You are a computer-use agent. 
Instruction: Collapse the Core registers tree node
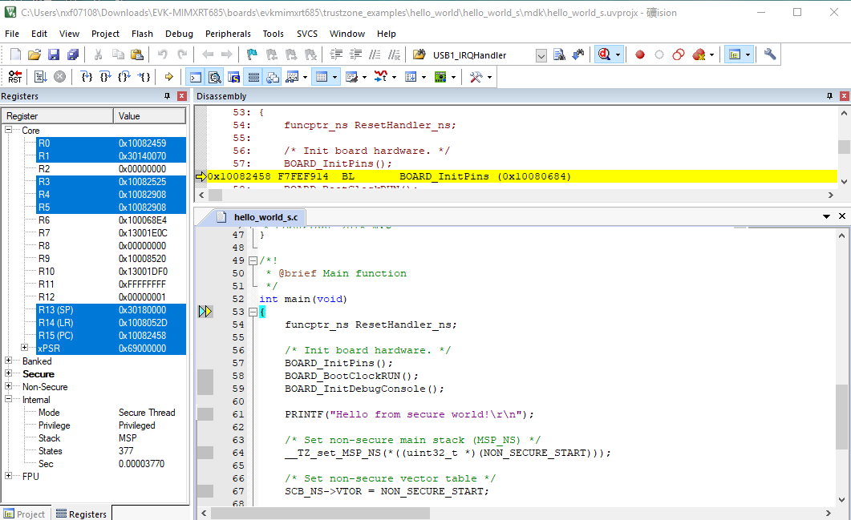(x=9, y=131)
